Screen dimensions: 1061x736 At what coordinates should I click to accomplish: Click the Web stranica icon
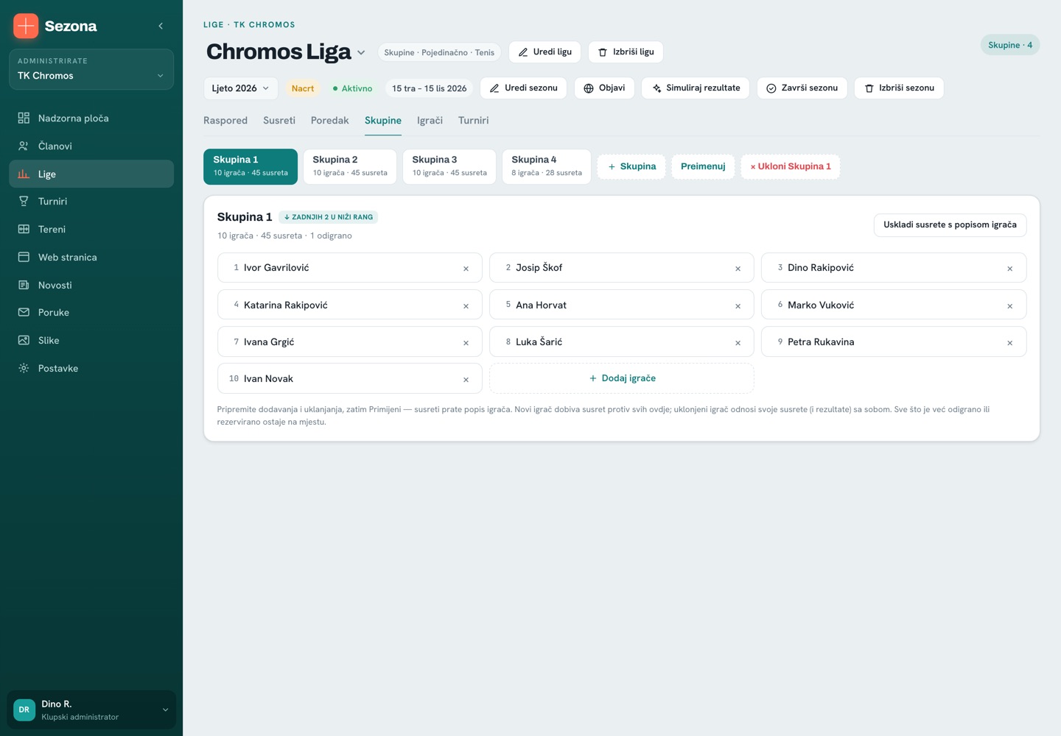[24, 258]
